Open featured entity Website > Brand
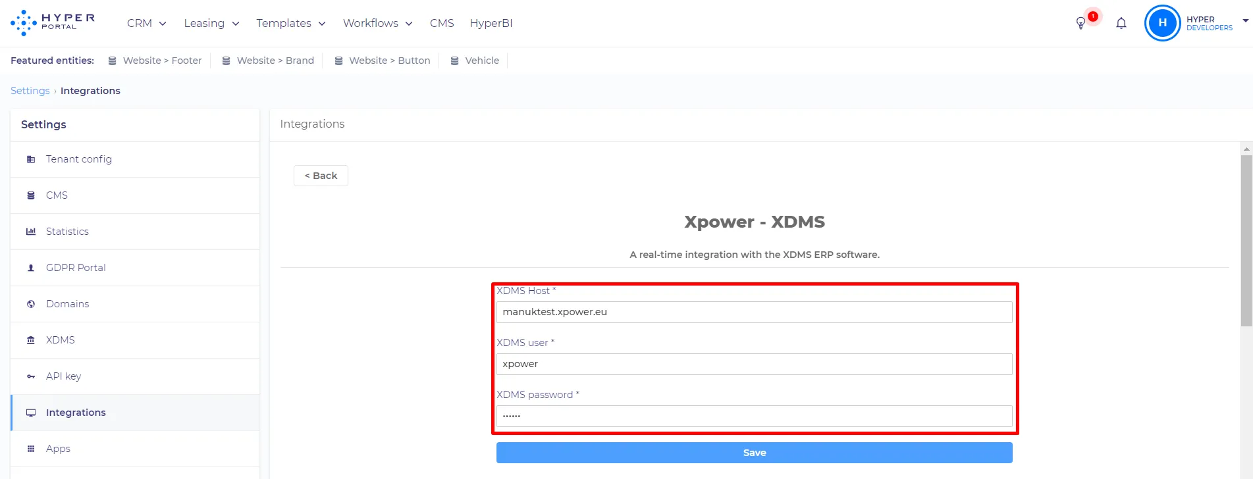 (268, 61)
